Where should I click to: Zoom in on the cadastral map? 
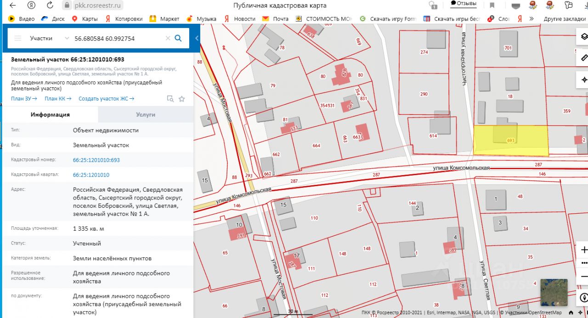pyautogui.click(x=584, y=250)
